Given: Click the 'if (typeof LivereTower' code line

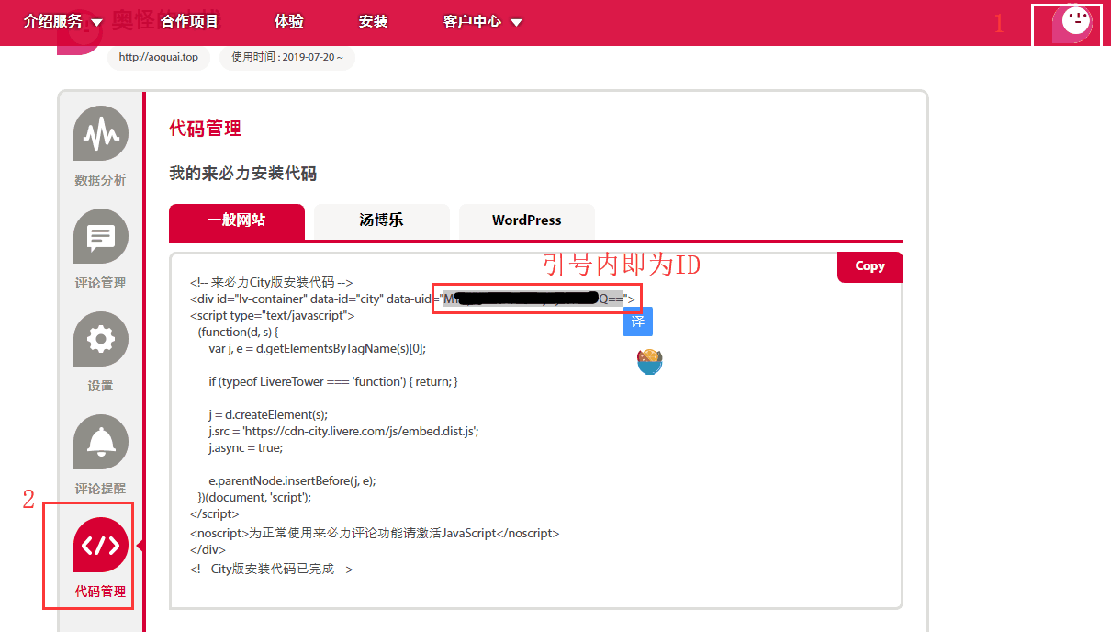Looking at the screenshot, I should (332, 381).
